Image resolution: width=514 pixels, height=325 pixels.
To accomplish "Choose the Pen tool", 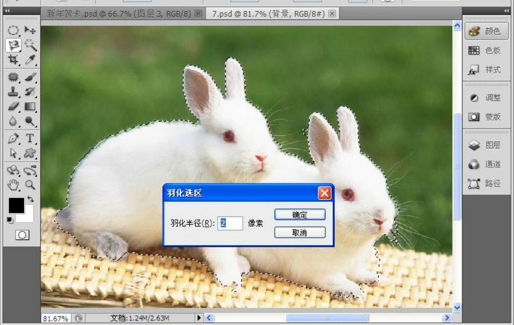I will (13, 138).
